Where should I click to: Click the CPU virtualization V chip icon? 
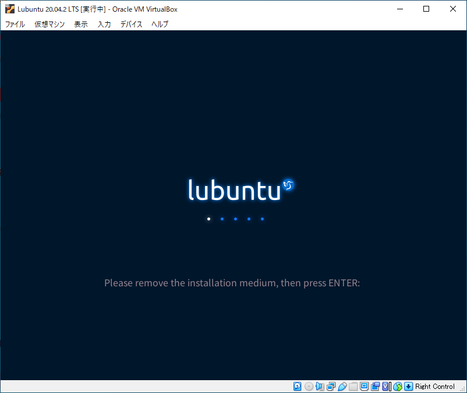pos(386,387)
